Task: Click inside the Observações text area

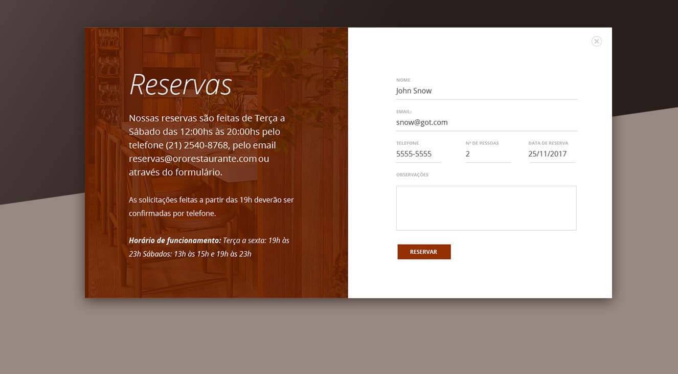Action: [x=486, y=208]
